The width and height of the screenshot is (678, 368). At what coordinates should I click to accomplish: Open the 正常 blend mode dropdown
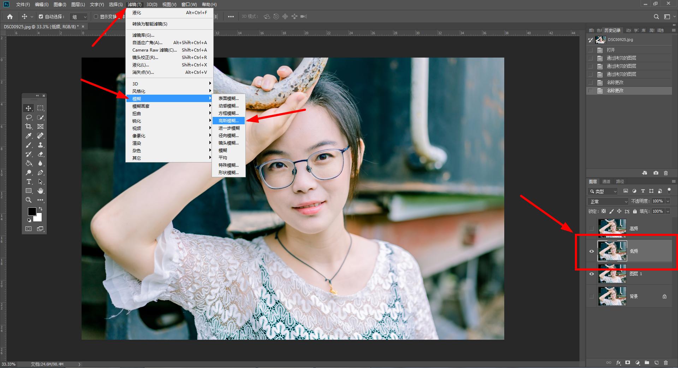608,201
